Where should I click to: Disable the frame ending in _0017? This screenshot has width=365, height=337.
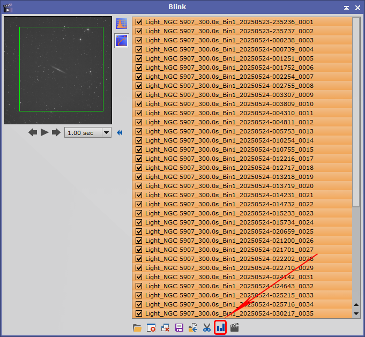coord(139,159)
